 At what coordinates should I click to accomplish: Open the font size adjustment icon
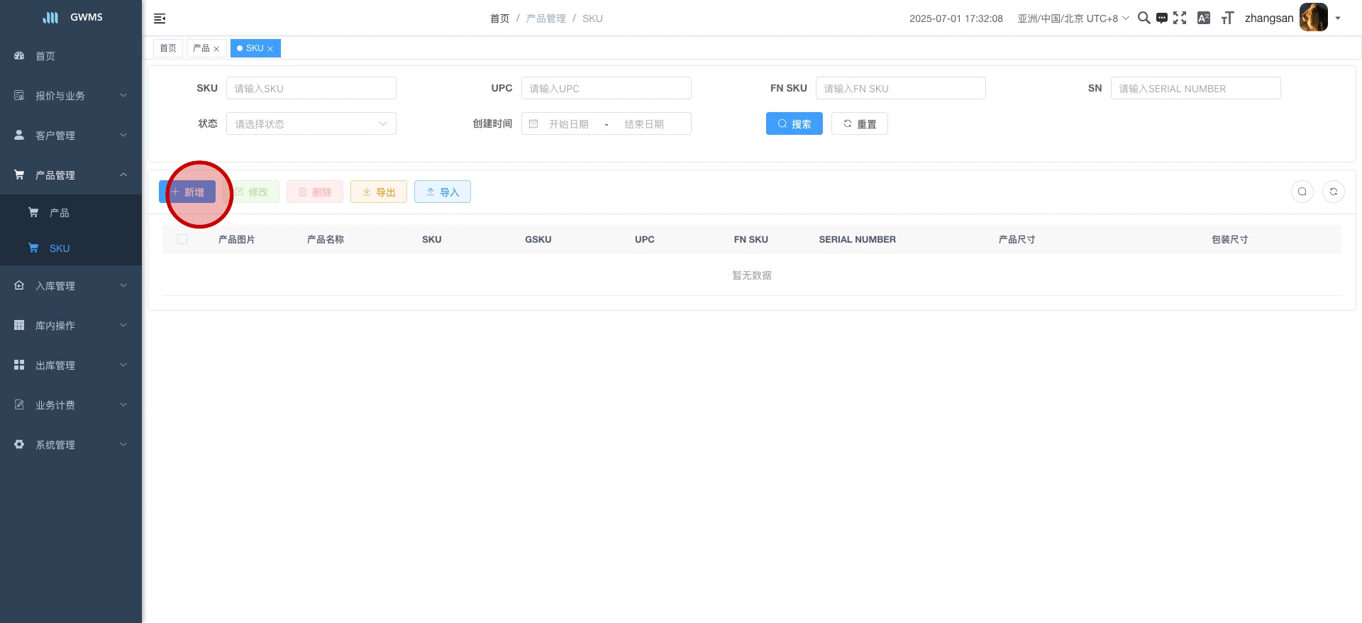click(1227, 18)
